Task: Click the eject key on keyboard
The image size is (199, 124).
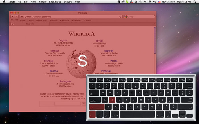Action: click(x=190, y=80)
